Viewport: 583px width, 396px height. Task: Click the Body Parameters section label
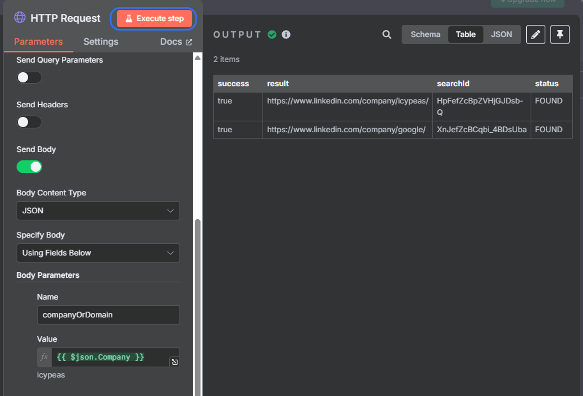click(48, 275)
